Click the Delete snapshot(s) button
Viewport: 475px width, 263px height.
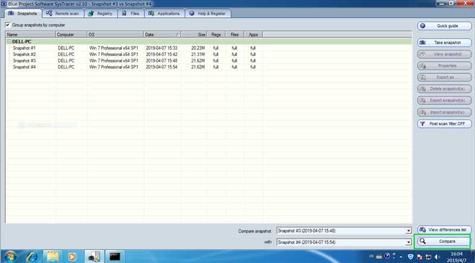(445, 89)
